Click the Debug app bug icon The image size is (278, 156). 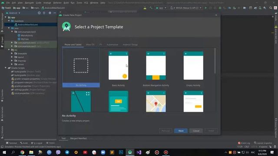[220, 8]
